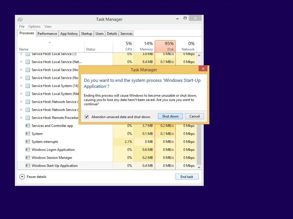Click Cancel in the dialog
The width and height of the screenshot is (293, 219).
tap(195, 116)
